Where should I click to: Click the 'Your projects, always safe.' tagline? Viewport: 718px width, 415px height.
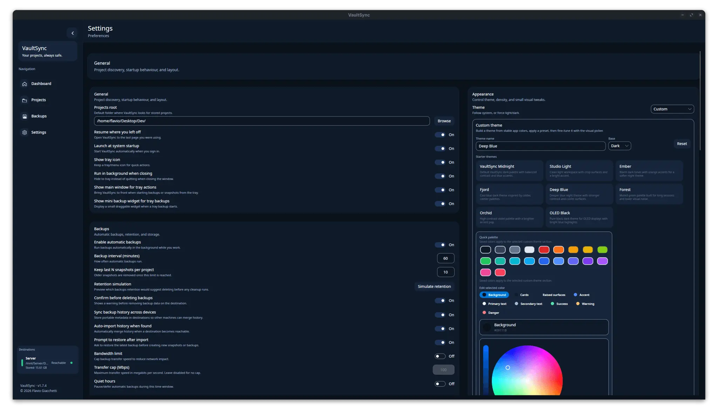pyautogui.click(x=42, y=55)
